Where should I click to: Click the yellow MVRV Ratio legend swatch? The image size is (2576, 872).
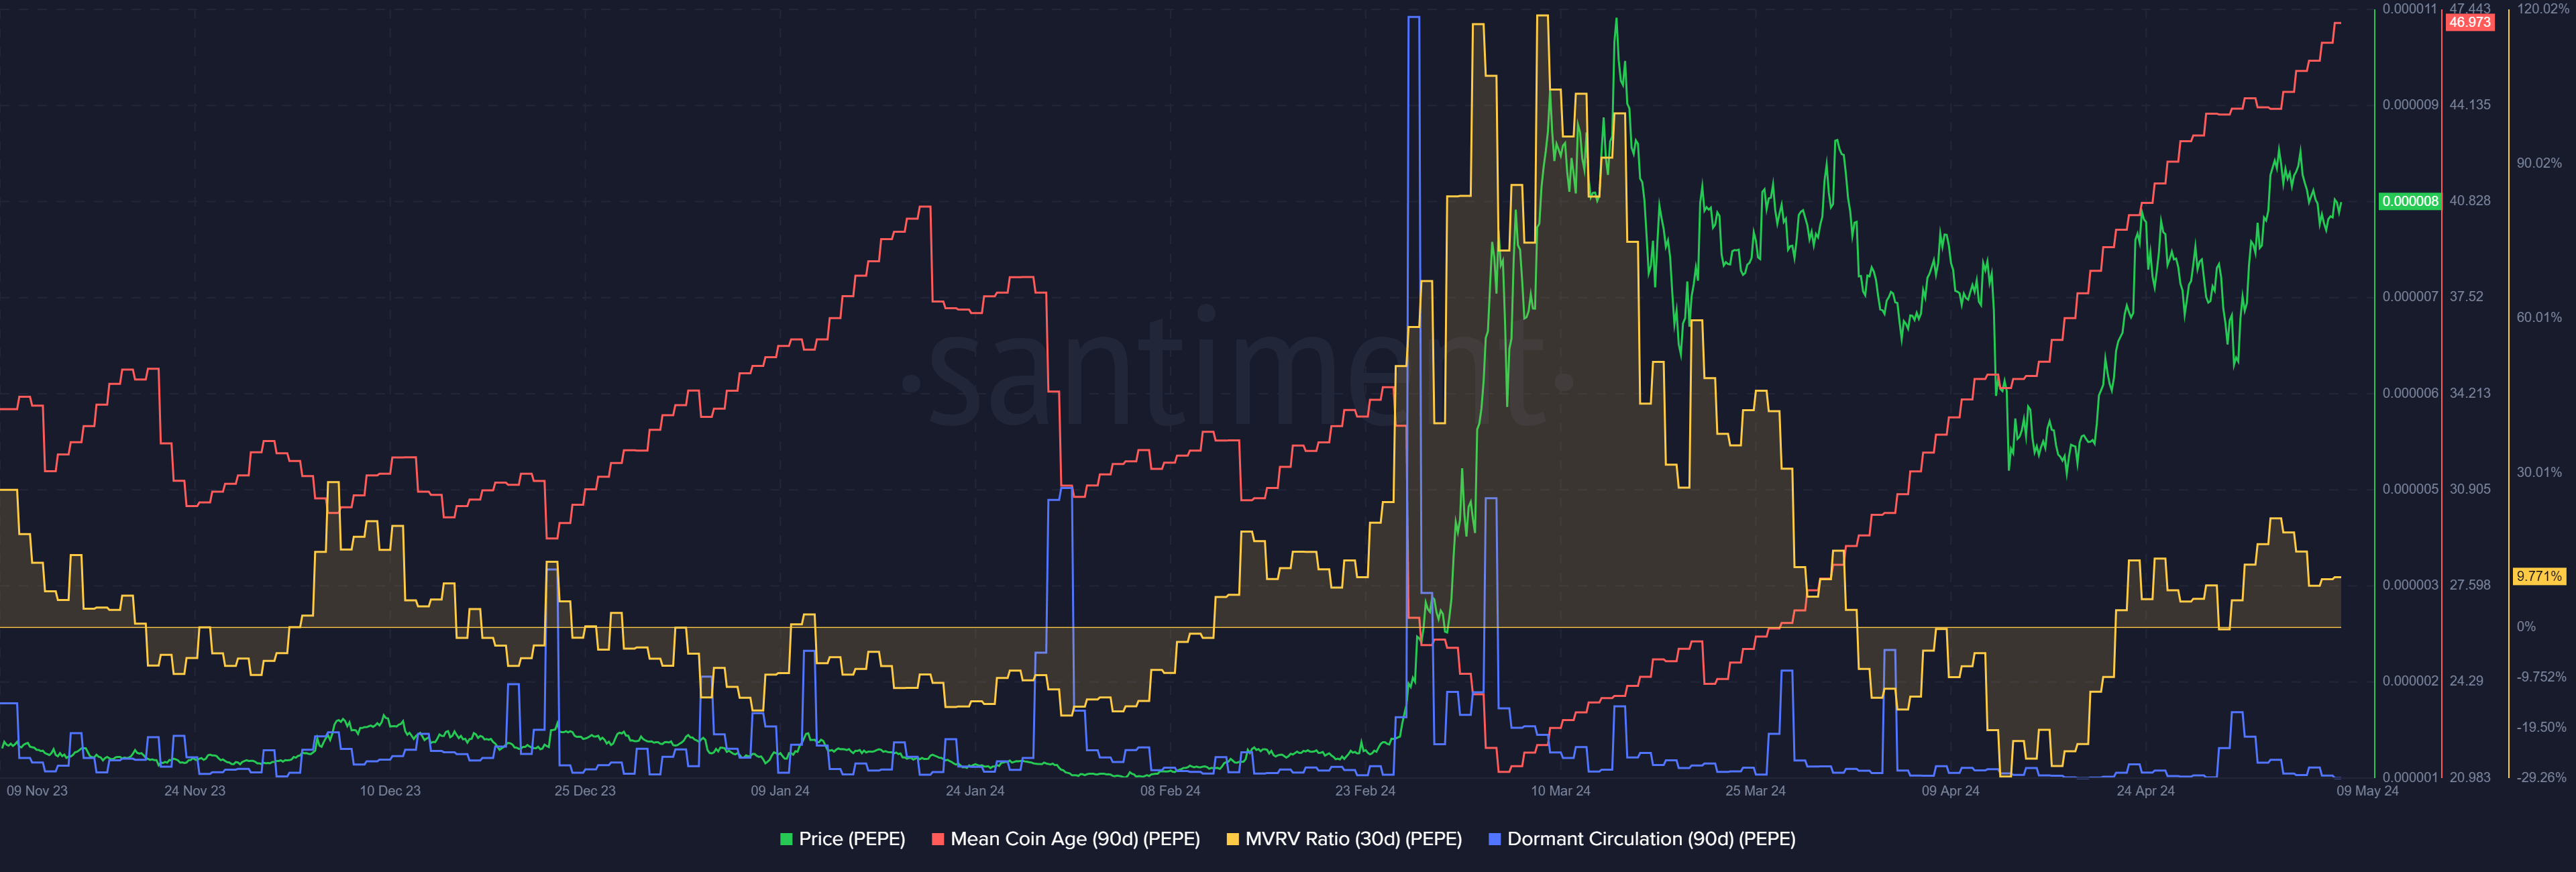coord(1233,839)
